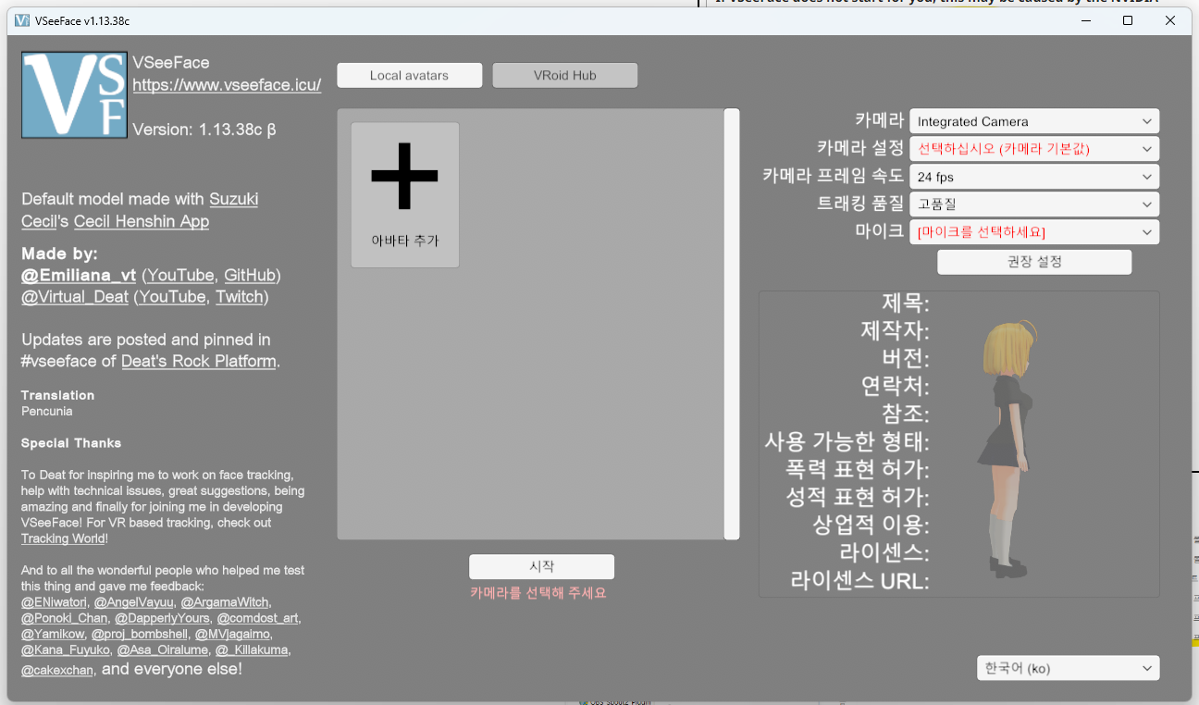1199x705 pixels.
Task: Open the Twitch link
Action: tap(240, 297)
